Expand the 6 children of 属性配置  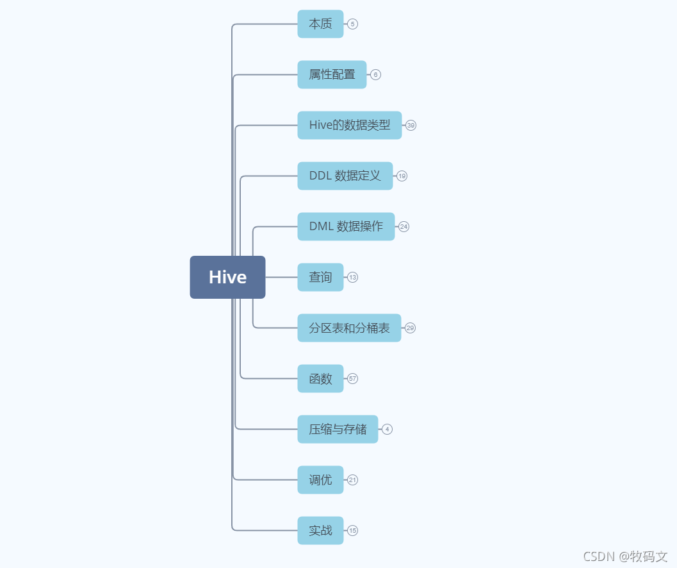pyautogui.click(x=375, y=75)
